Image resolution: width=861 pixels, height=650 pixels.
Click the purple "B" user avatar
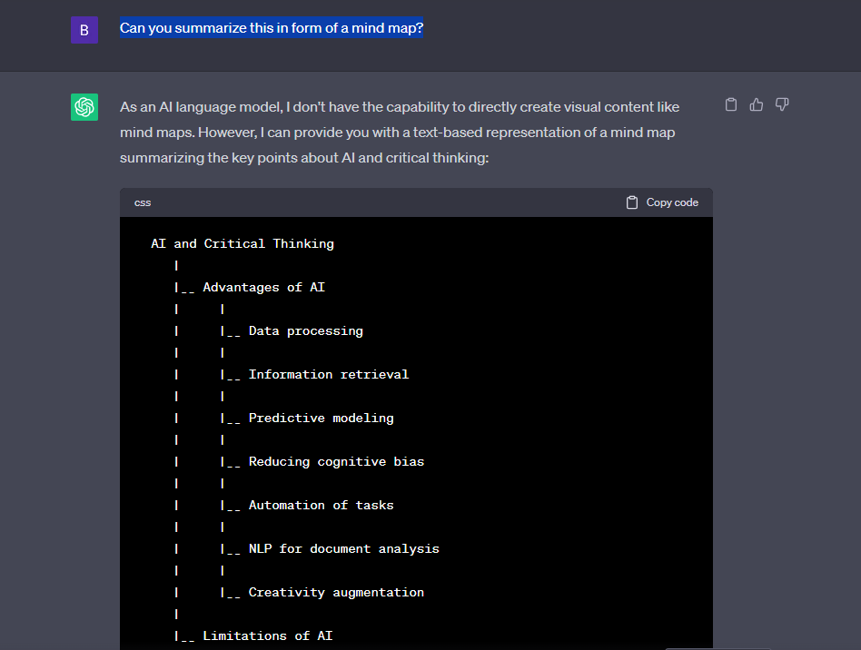pos(84,30)
